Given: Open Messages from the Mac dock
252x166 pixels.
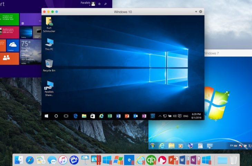Looking at the screenshot, I should [x=52, y=160].
